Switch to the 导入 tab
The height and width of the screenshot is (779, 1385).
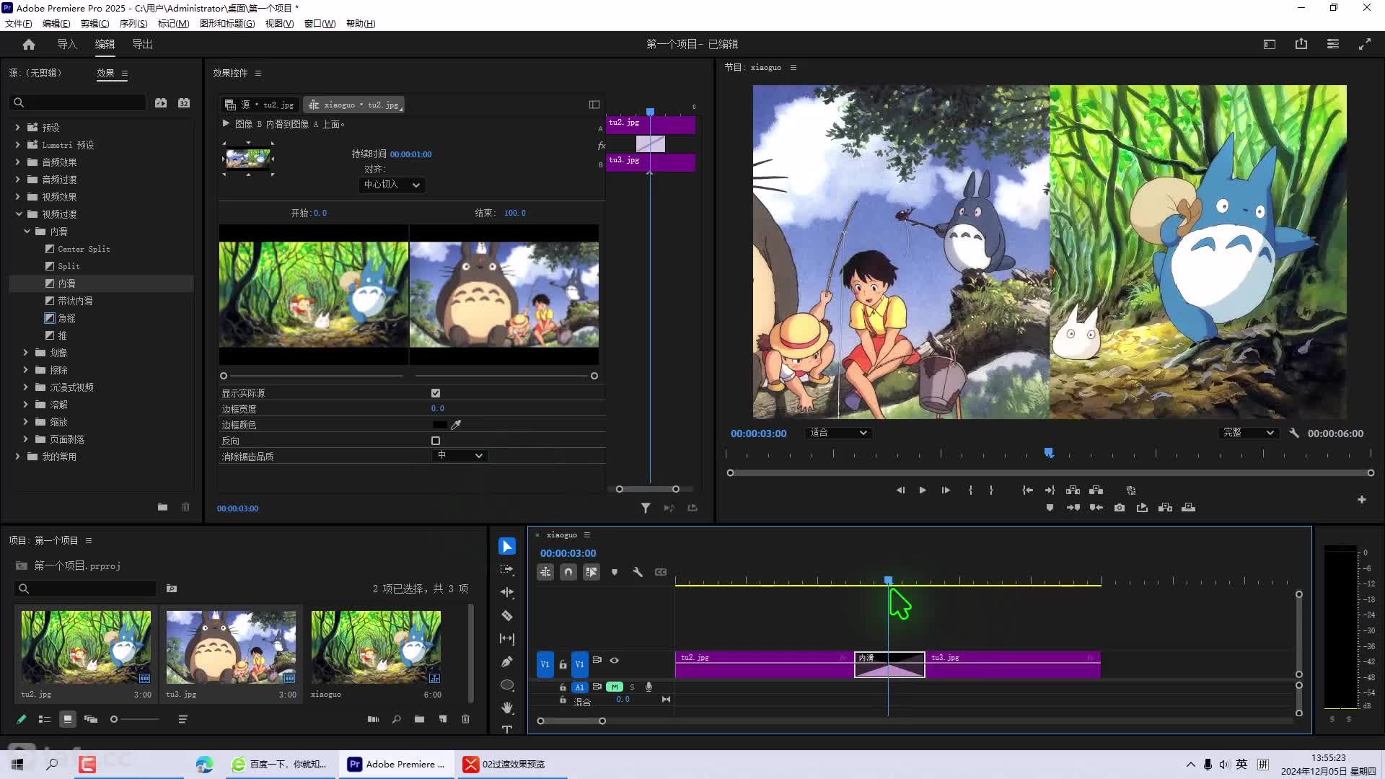[66, 45]
